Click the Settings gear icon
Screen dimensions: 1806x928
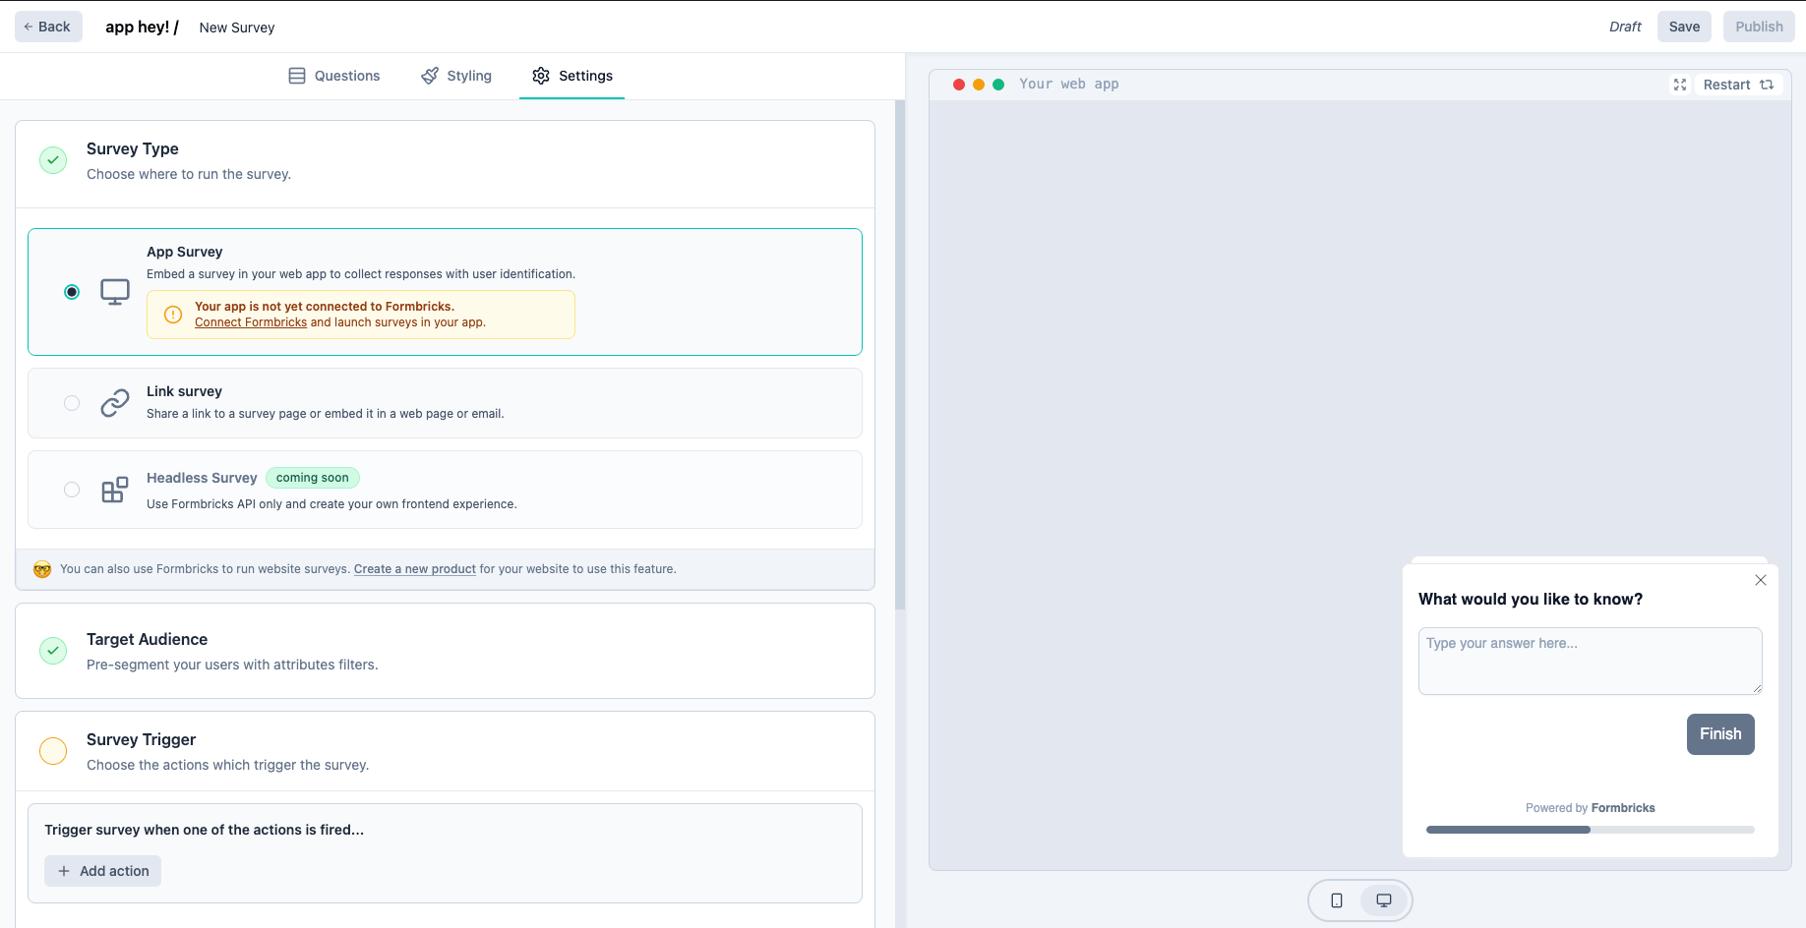541,76
